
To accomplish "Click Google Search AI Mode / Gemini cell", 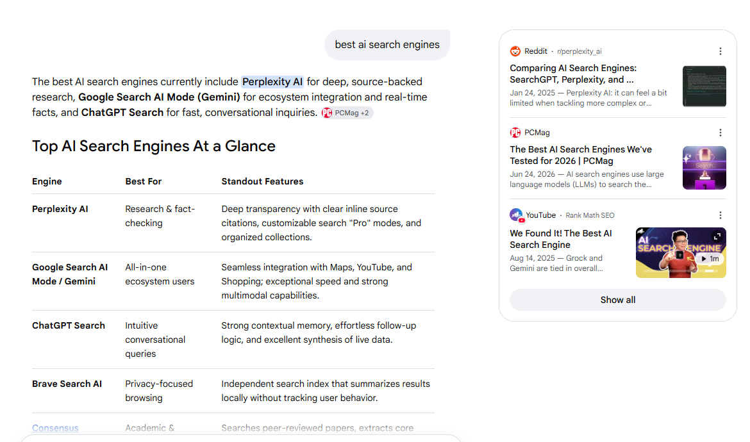I will pos(70,274).
